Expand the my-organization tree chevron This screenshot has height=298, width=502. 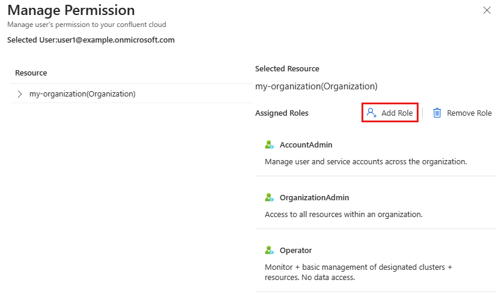tap(20, 94)
